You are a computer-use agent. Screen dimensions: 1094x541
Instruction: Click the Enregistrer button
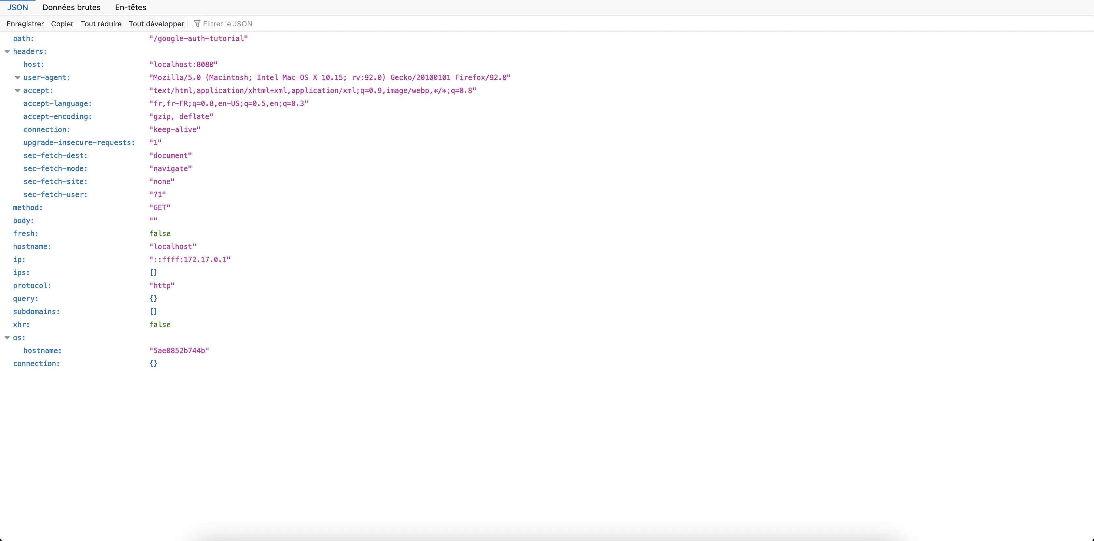[25, 23]
